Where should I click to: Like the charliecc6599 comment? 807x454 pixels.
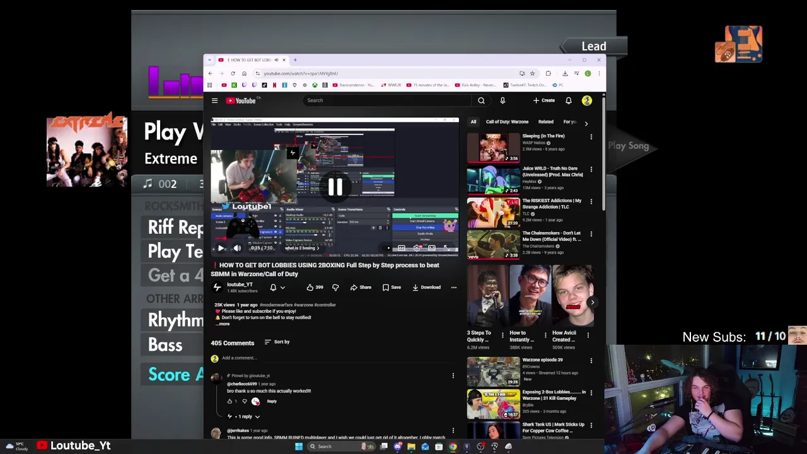coord(229,402)
